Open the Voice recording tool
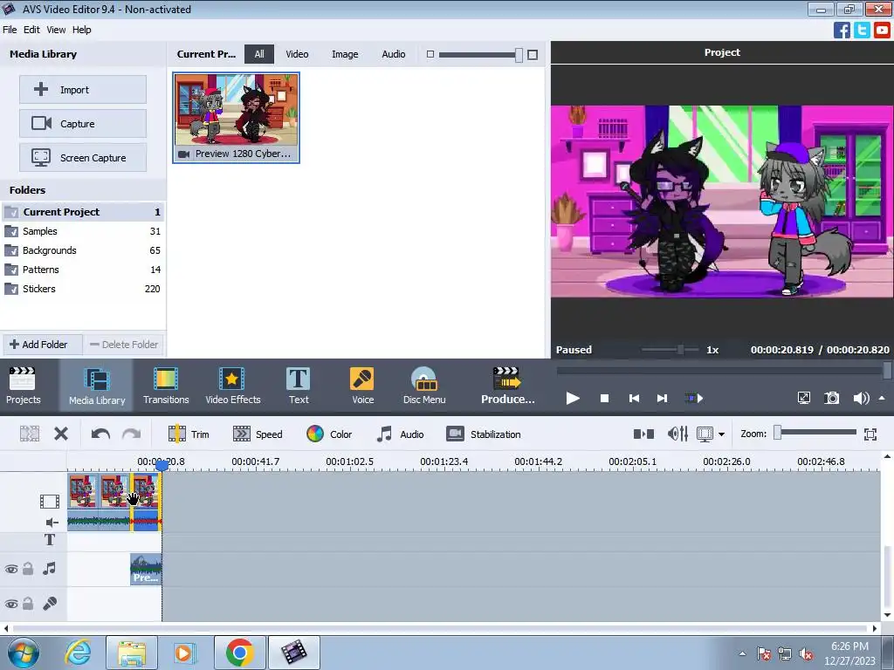Image resolution: width=894 pixels, height=670 pixels. click(362, 386)
